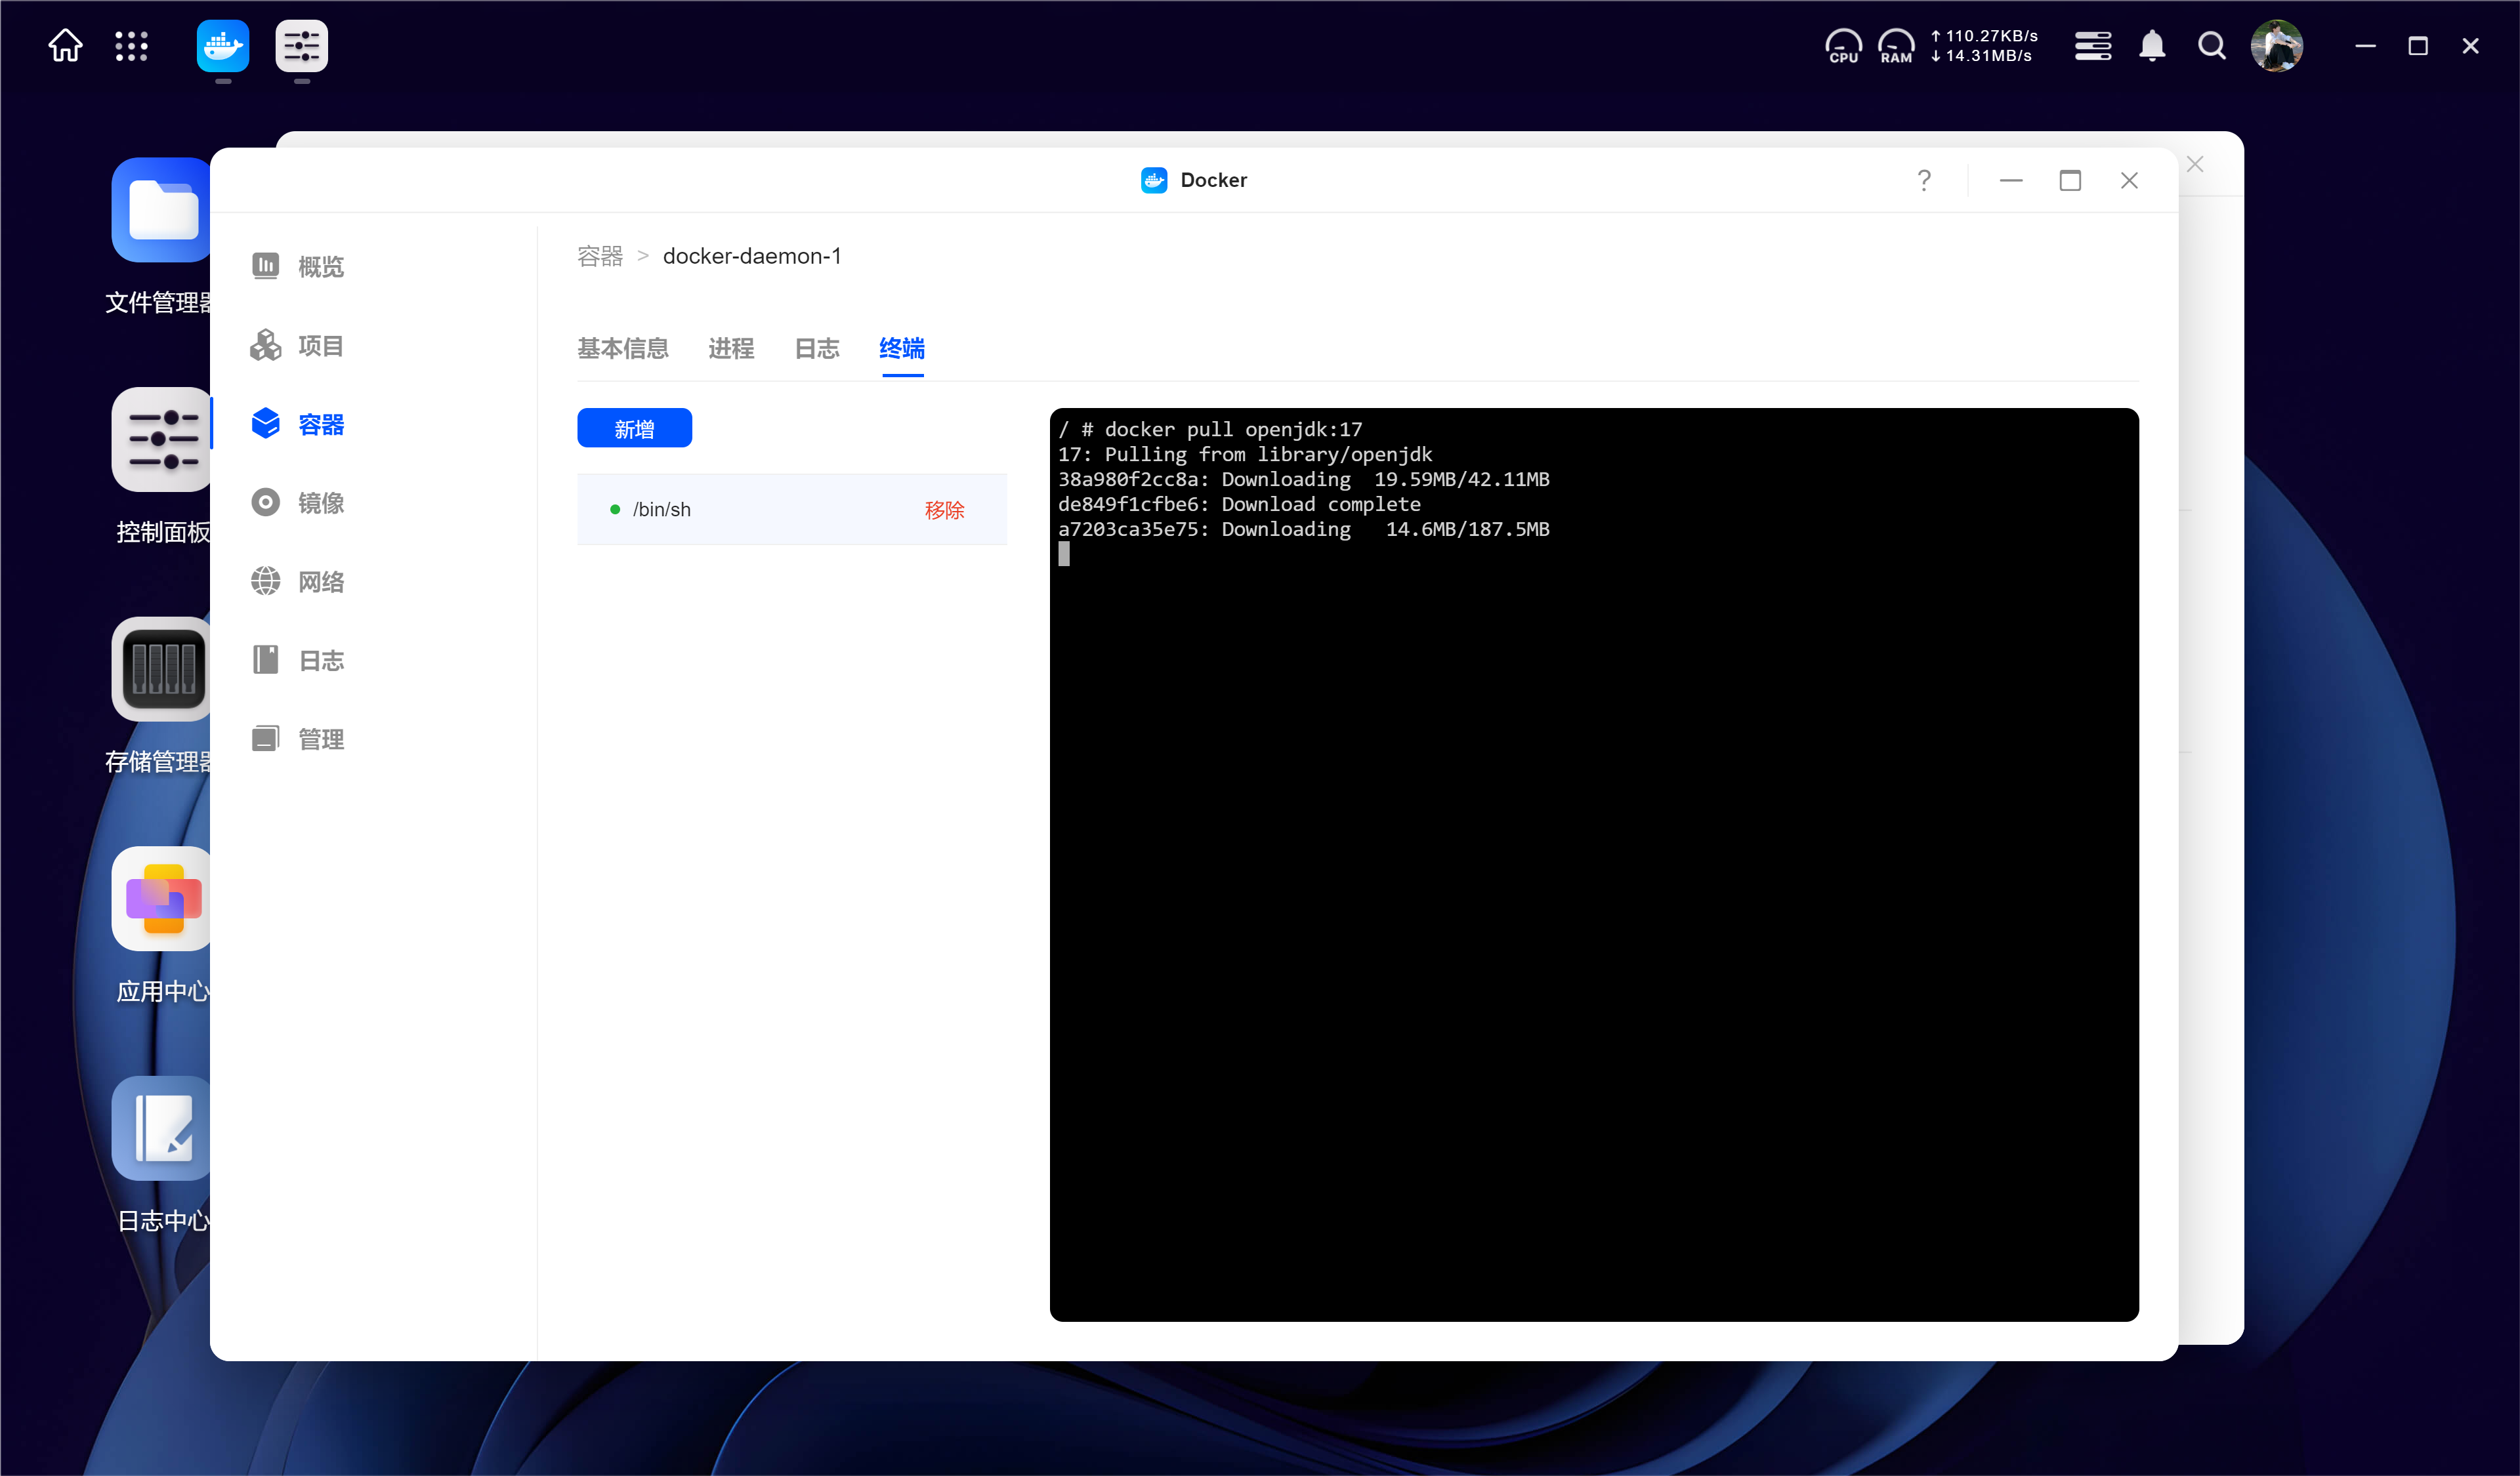This screenshot has height=1476, width=2520.
Task: Minimize the Docker window
Action: (x=2011, y=180)
